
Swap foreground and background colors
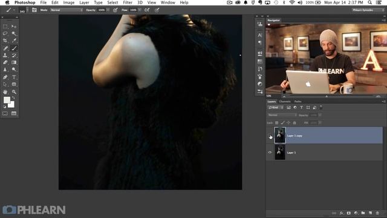tap(13, 98)
